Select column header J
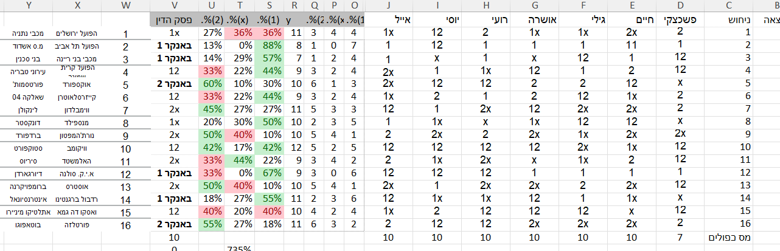Screen dimensions: 780x251 (388, 5)
